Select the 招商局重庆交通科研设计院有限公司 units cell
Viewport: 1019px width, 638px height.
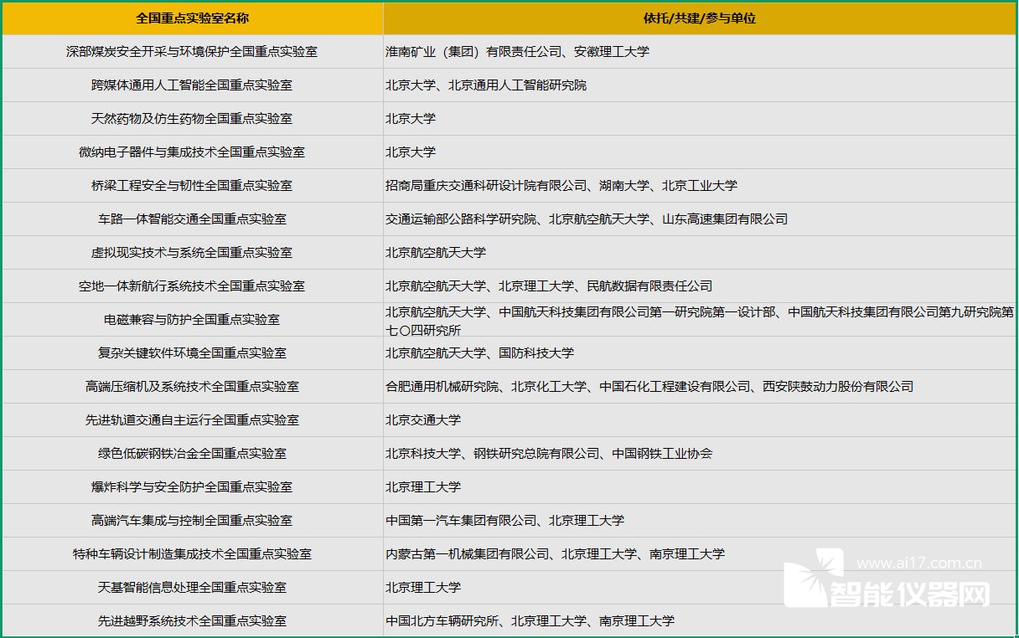(700, 185)
